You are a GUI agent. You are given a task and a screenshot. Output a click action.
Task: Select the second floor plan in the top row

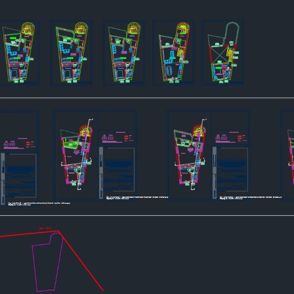[x=72, y=53]
